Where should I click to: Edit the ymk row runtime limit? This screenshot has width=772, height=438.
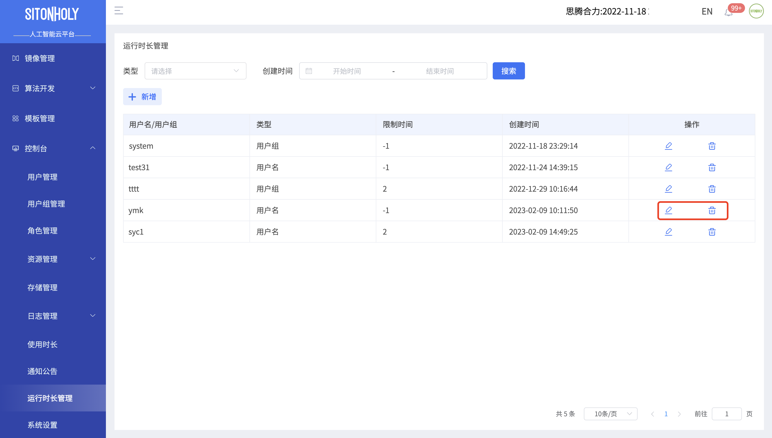(x=669, y=210)
